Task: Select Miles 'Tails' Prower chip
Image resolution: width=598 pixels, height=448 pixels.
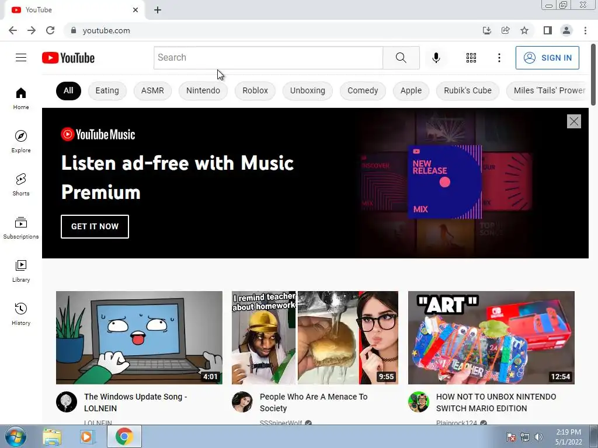Action: 548,90
